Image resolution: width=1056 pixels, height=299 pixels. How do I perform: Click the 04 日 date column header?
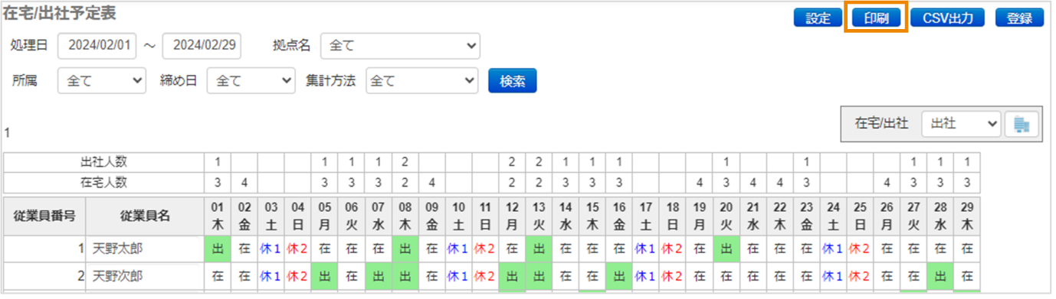[298, 216]
